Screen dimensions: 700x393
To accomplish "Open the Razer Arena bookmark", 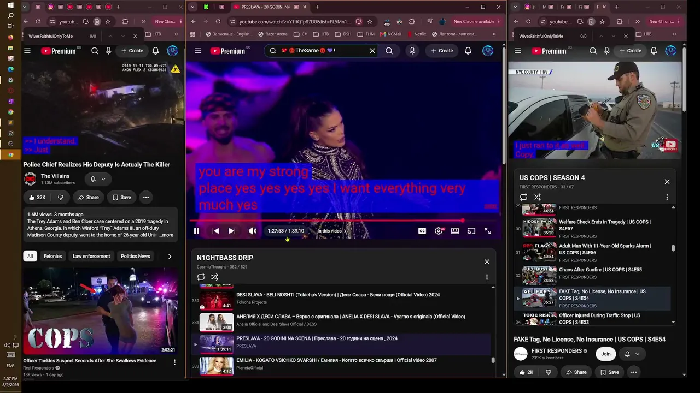I will [272, 34].
